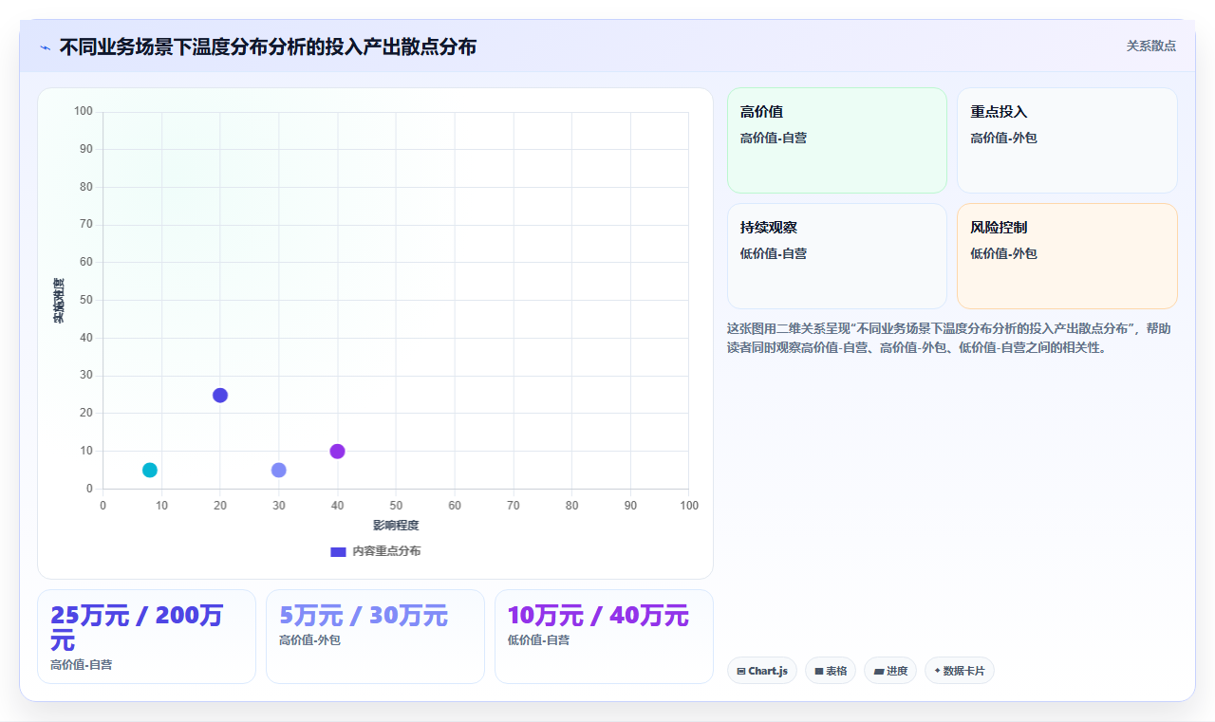Open the 重点投入 quadrant card
1215x722 pixels.
(1067, 140)
